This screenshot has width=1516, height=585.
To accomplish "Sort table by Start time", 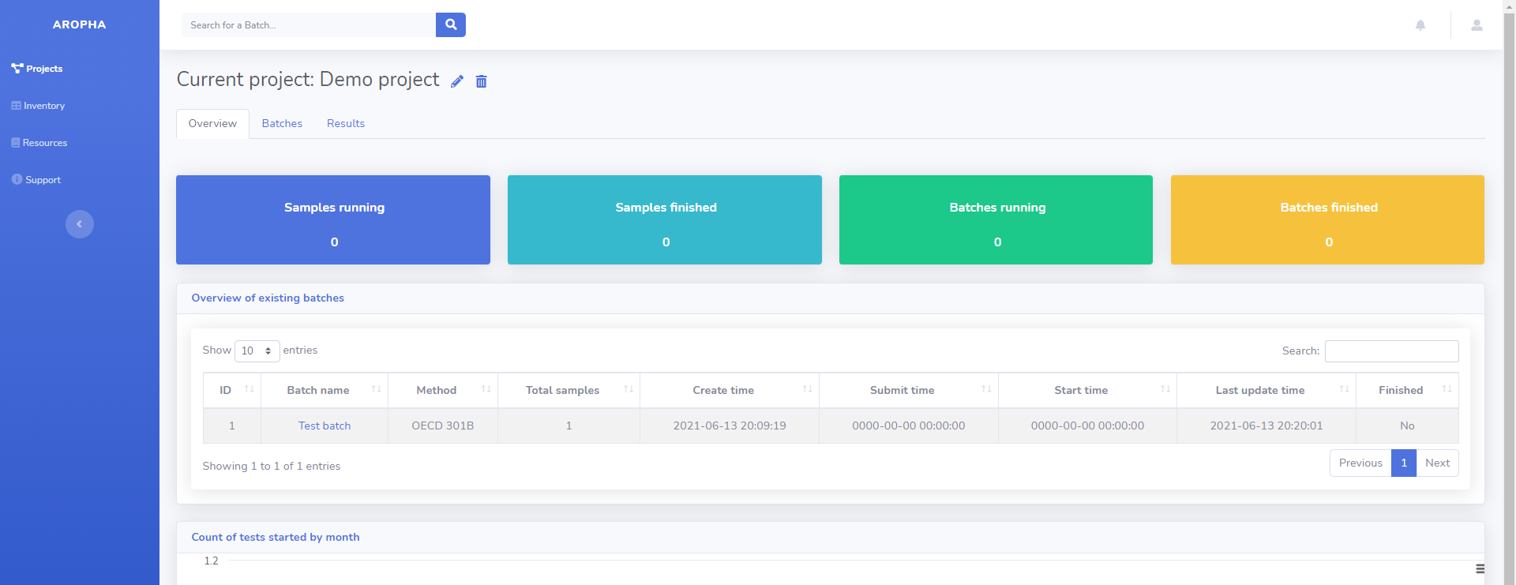I will click(1088, 390).
